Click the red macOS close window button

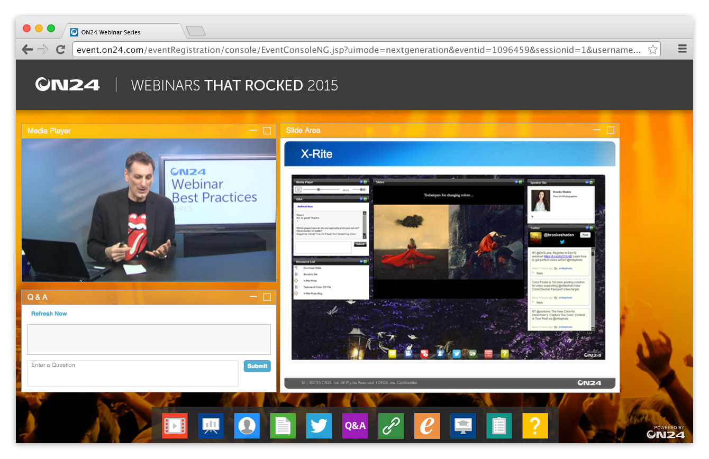(27, 28)
